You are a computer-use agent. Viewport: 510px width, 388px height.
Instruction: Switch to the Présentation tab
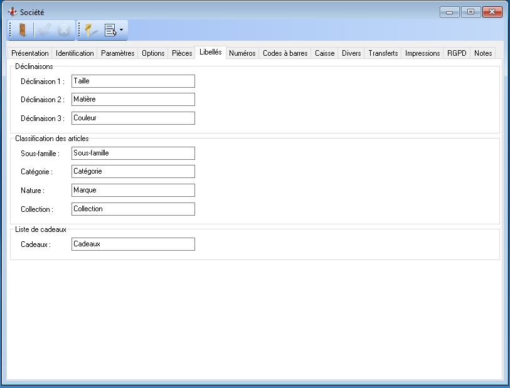tap(30, 53)
